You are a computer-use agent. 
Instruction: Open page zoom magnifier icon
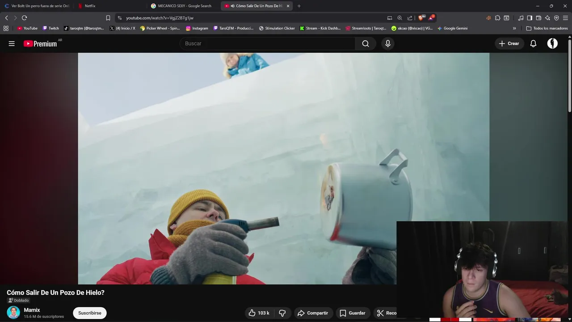tap(400, 18)
